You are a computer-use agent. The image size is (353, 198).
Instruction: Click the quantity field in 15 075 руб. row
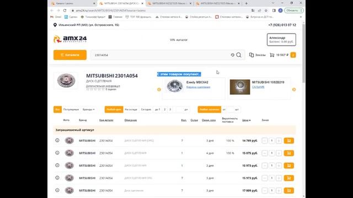point(272,153)
